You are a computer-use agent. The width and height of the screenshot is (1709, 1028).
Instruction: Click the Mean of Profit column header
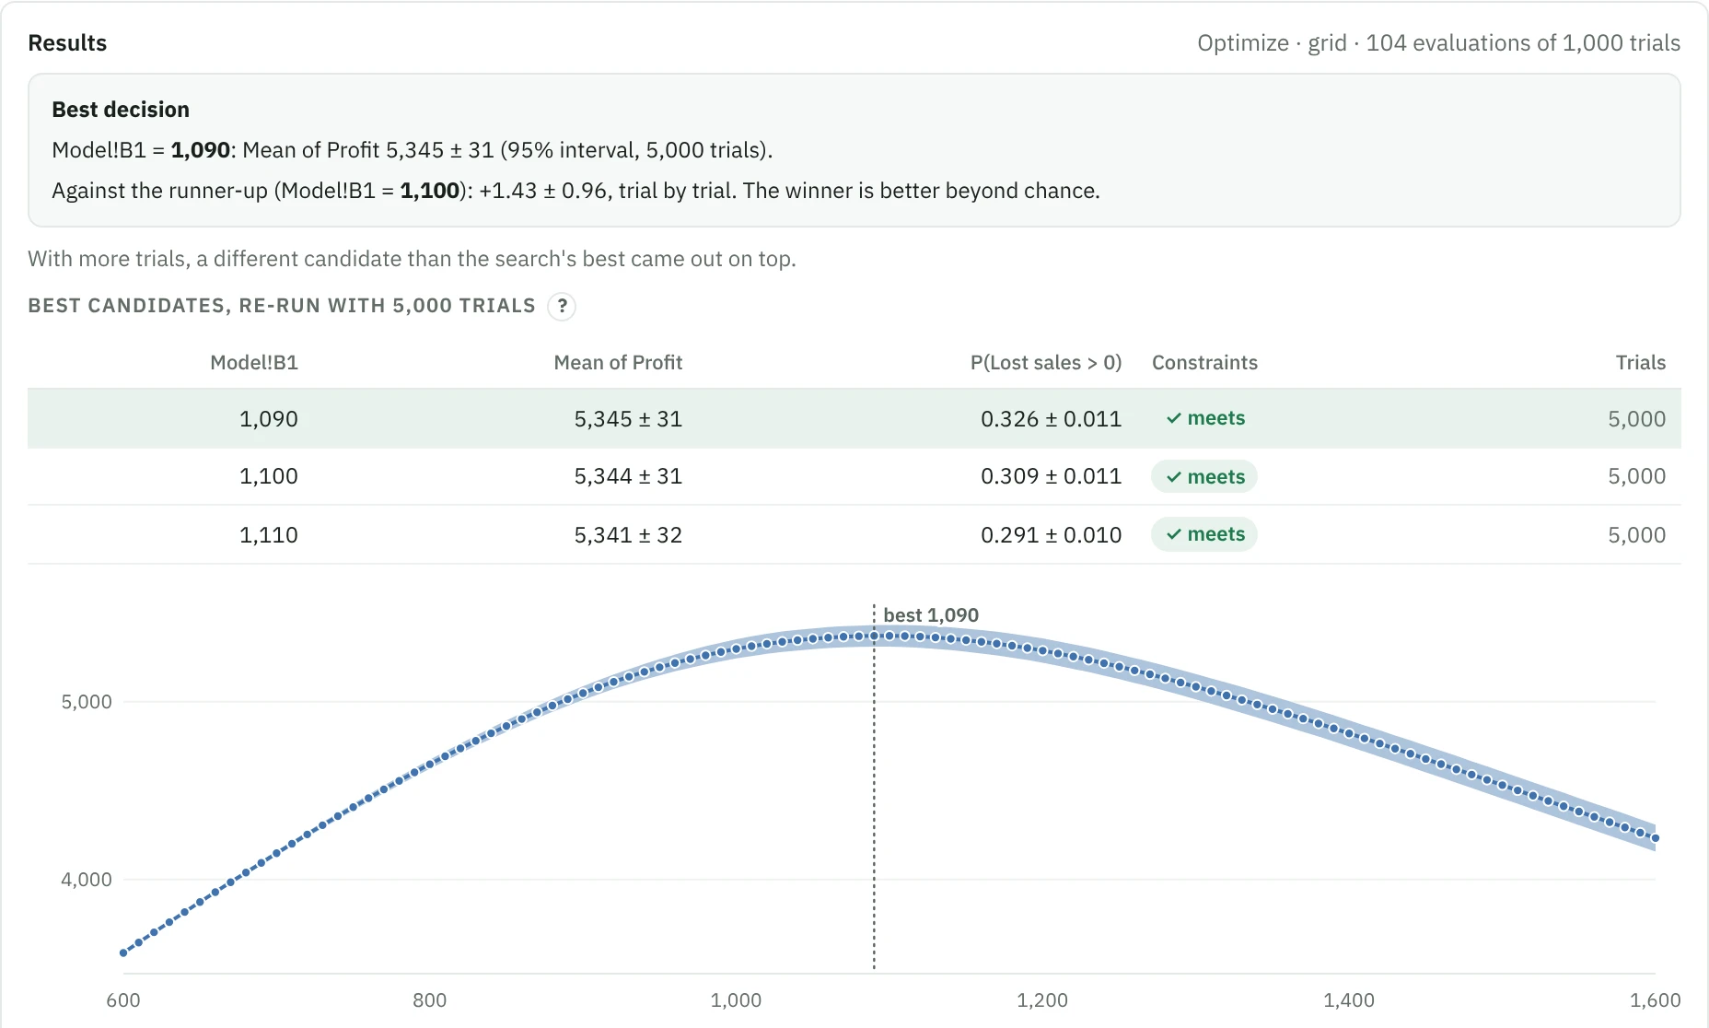point(618,363)
